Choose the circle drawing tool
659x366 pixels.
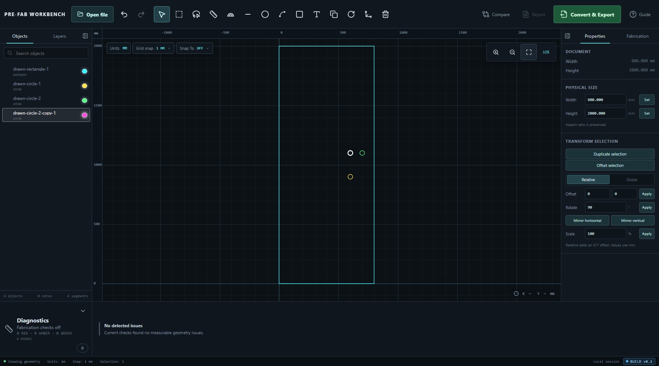[265, 14]
